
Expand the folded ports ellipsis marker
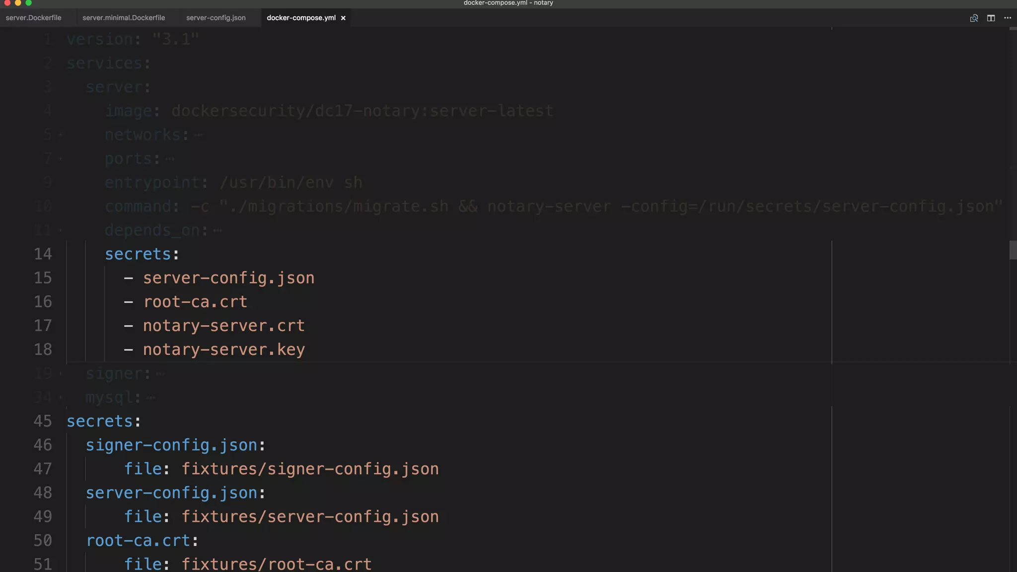point(170,159)
